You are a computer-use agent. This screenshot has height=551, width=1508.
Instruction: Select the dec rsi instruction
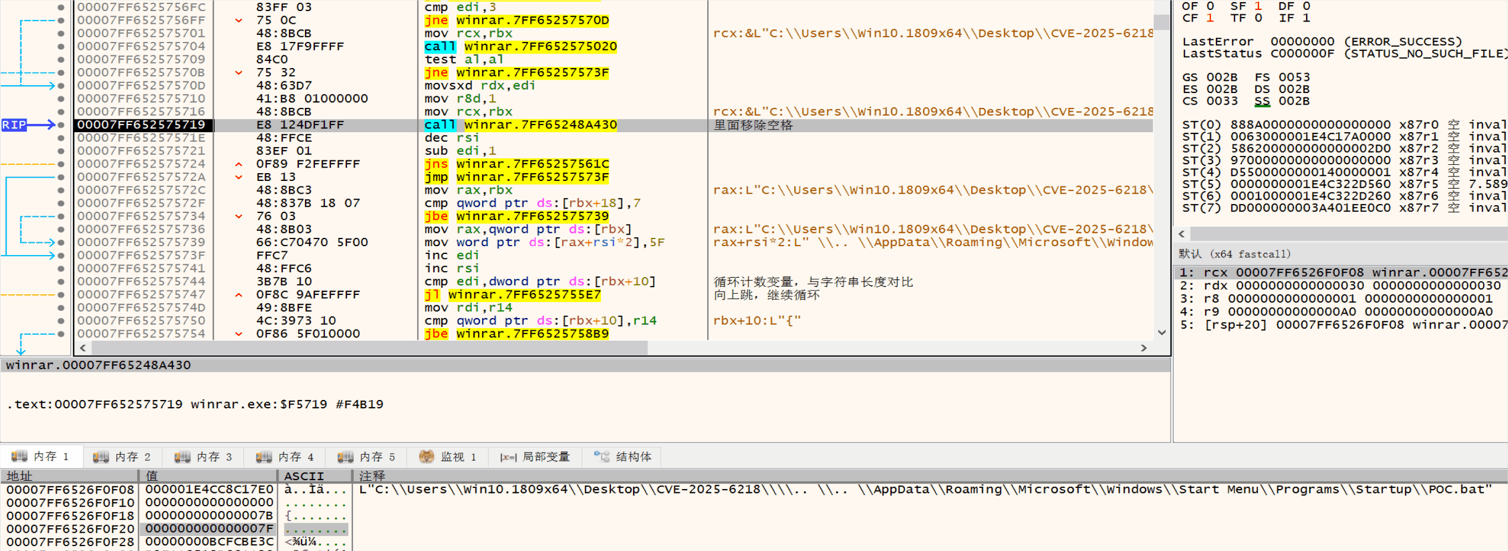pos(452,137)
